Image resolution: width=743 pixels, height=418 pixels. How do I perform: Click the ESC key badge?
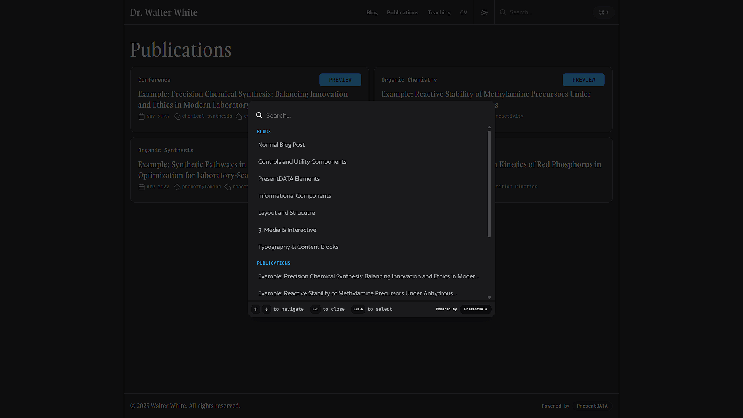click(x=315, y=309)
